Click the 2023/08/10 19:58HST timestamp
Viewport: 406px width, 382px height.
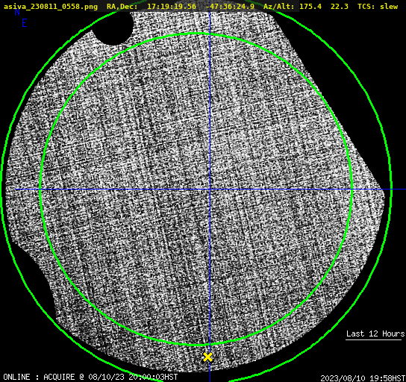coord(363,378)
